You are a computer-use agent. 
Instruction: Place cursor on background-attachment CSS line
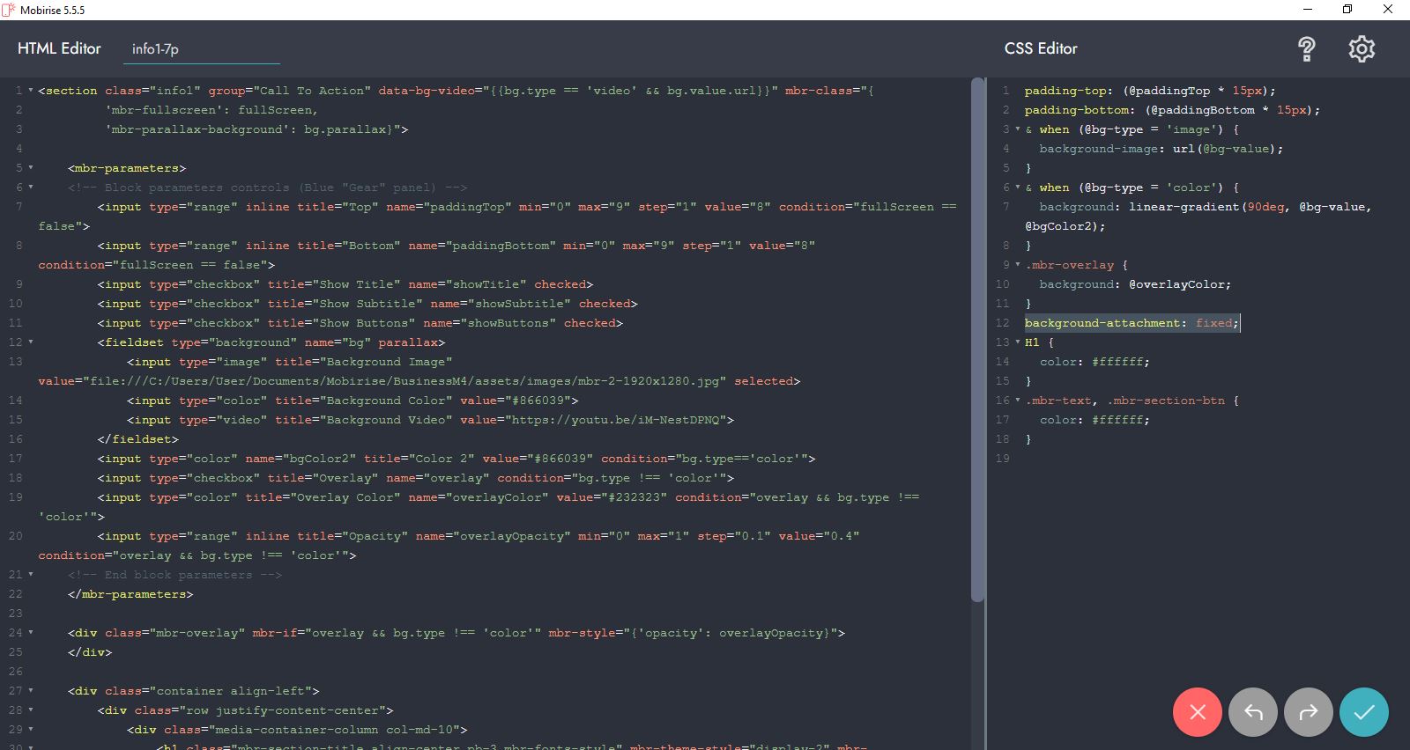1131,323
